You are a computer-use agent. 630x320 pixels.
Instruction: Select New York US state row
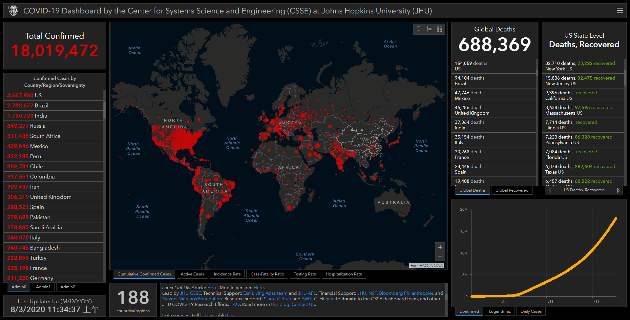[583, 66]
